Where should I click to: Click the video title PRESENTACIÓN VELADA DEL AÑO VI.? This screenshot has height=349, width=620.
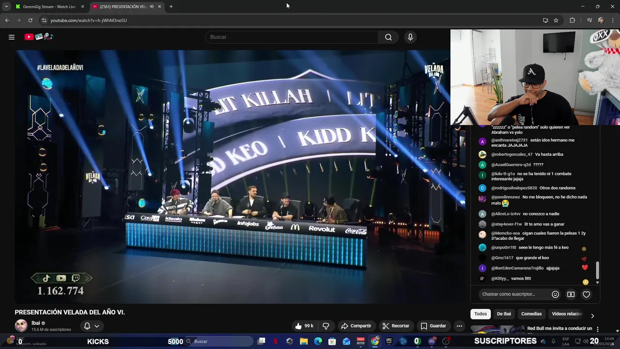pos(70,312)
